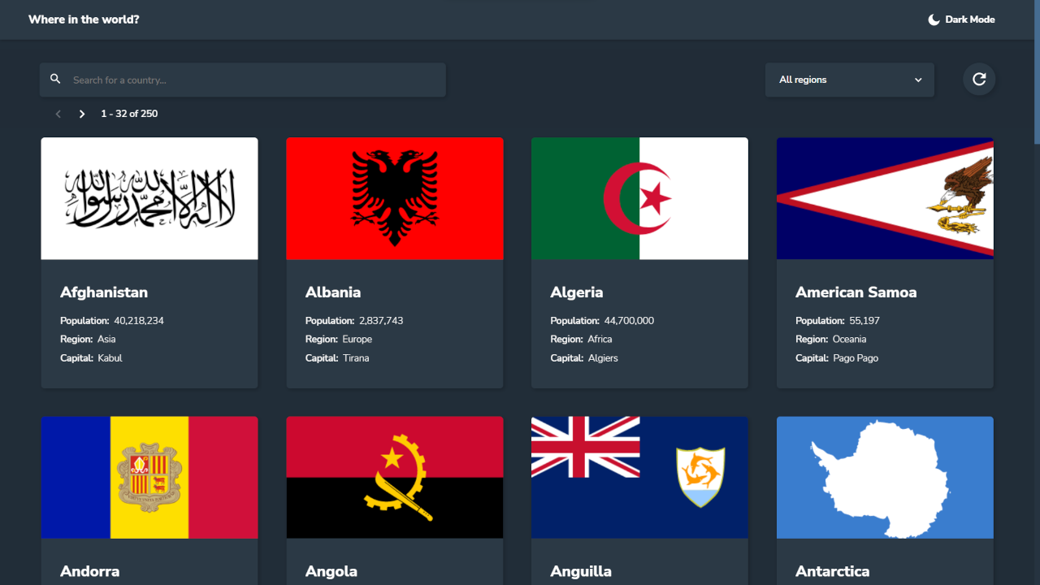The width and height of the screenshot is (1040, 585).
Task: Toggle Dark Mode
Action: 961,19
